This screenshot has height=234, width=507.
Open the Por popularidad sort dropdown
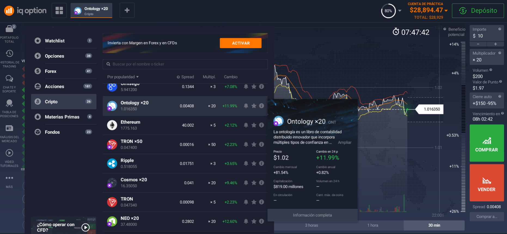[123, 77]
